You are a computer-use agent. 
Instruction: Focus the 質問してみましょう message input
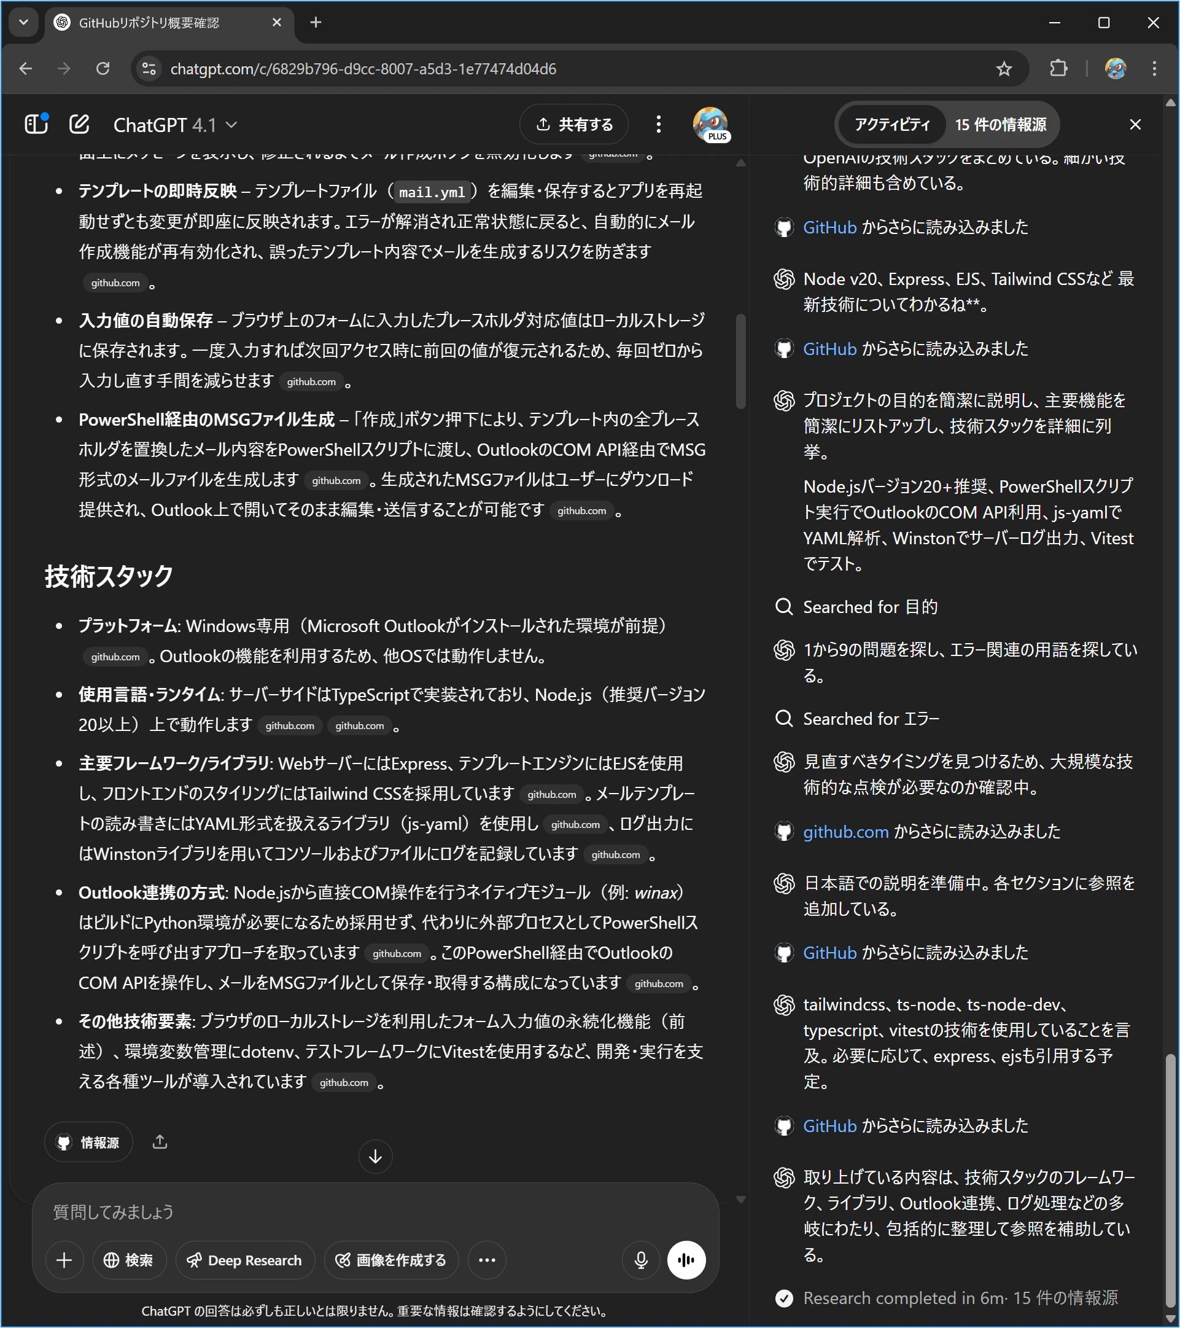375,1212
